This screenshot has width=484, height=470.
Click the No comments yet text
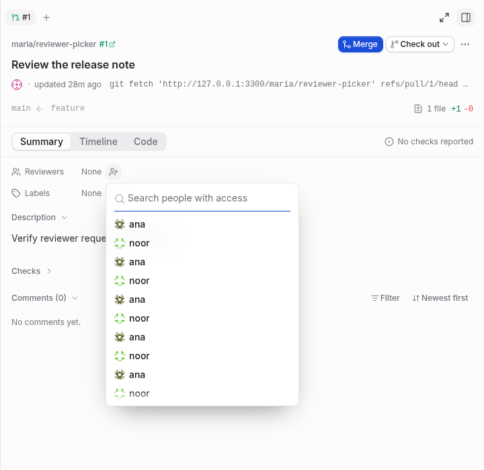(46, 322)
